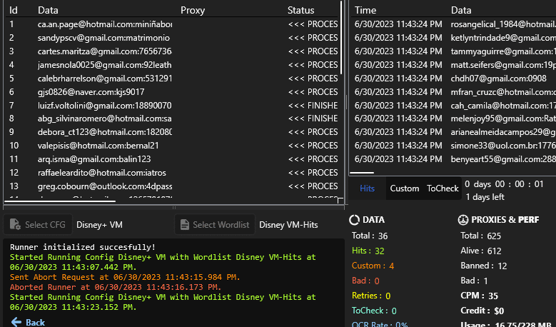Click the config file icon beside Select CFG
Viewport: 556px width, 327px height.
tap(16, 225)
